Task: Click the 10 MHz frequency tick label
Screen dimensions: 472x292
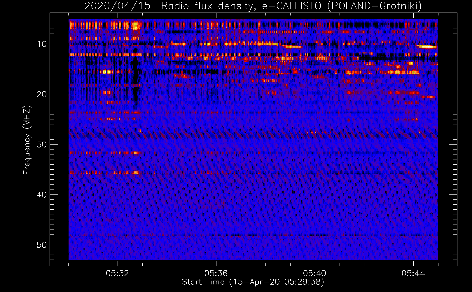Action: pos(42,44)
